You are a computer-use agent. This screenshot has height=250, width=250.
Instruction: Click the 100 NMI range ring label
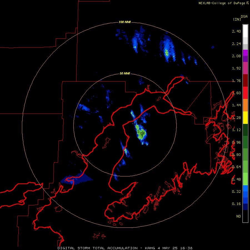coord(125,22)
